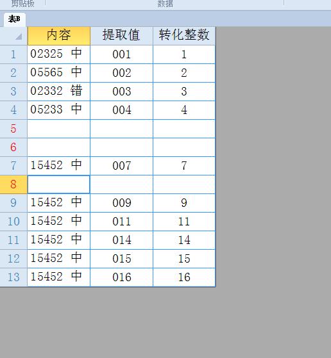Viewport: 331px width, 358px height.
Task: Click the 提取值 cell showing 011
Action: coord(121,222)
